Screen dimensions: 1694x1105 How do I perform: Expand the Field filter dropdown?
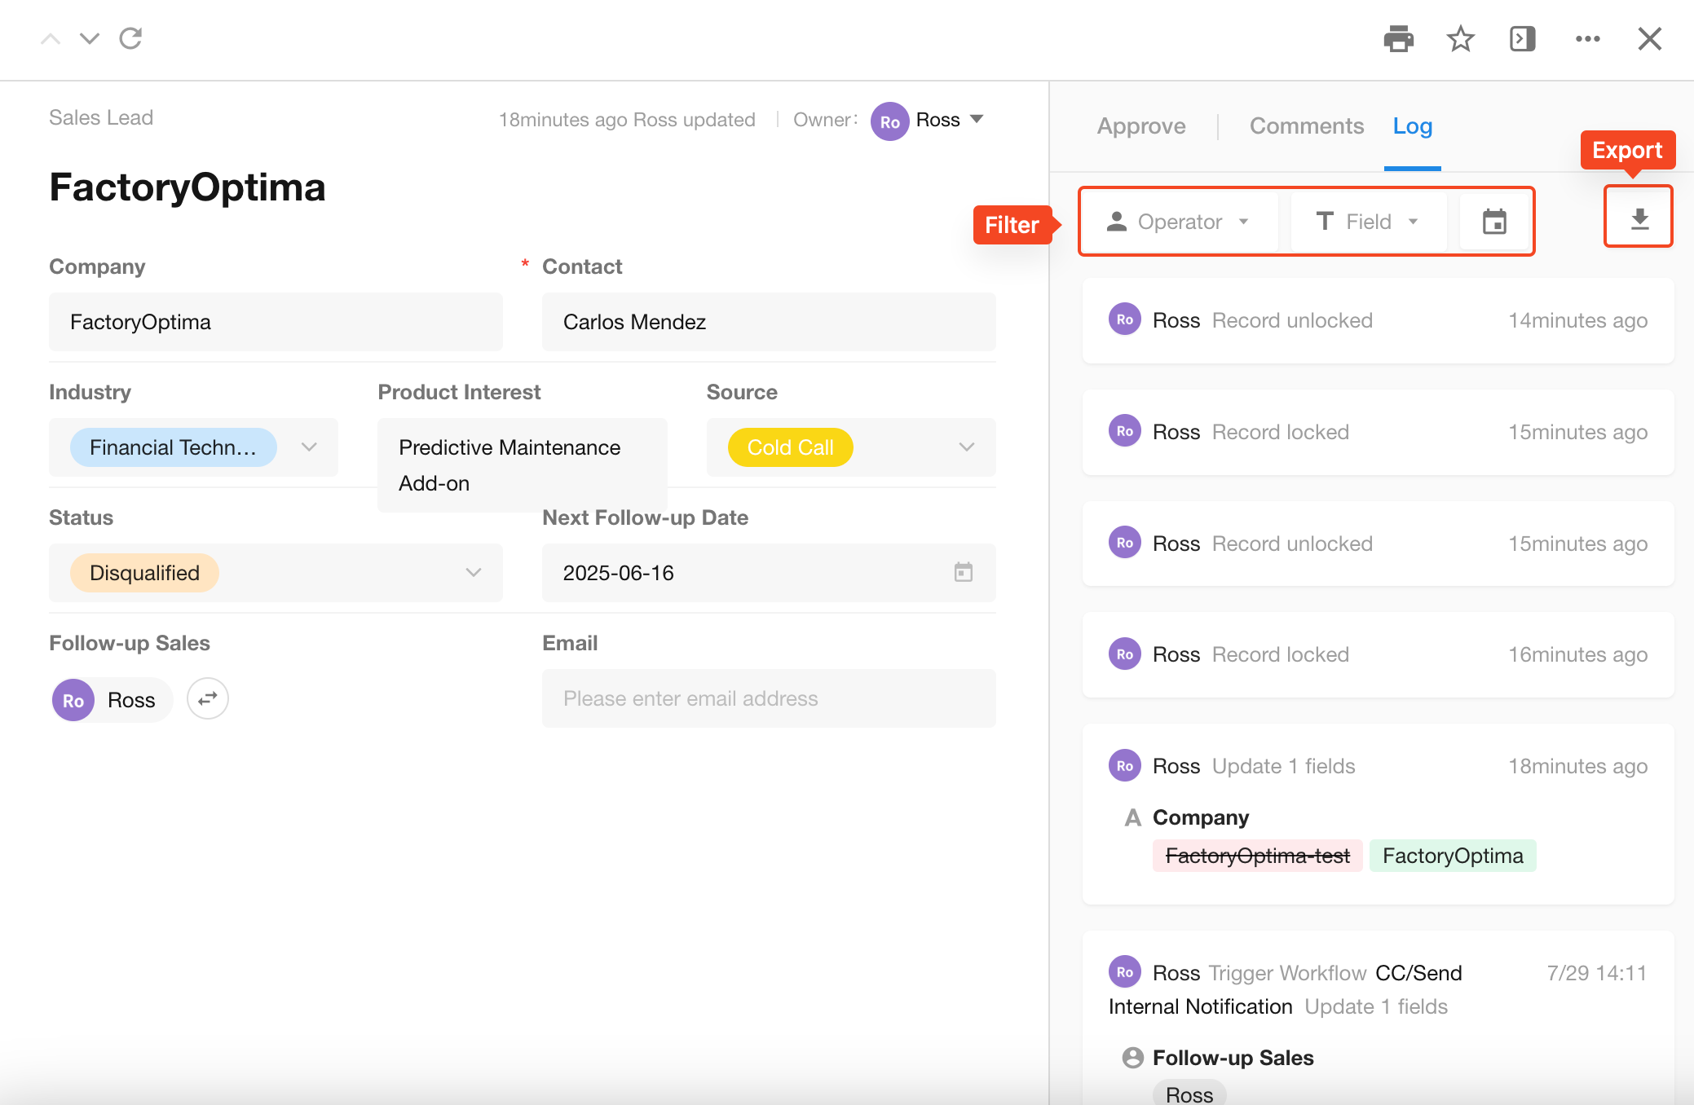coord(1368,222)
